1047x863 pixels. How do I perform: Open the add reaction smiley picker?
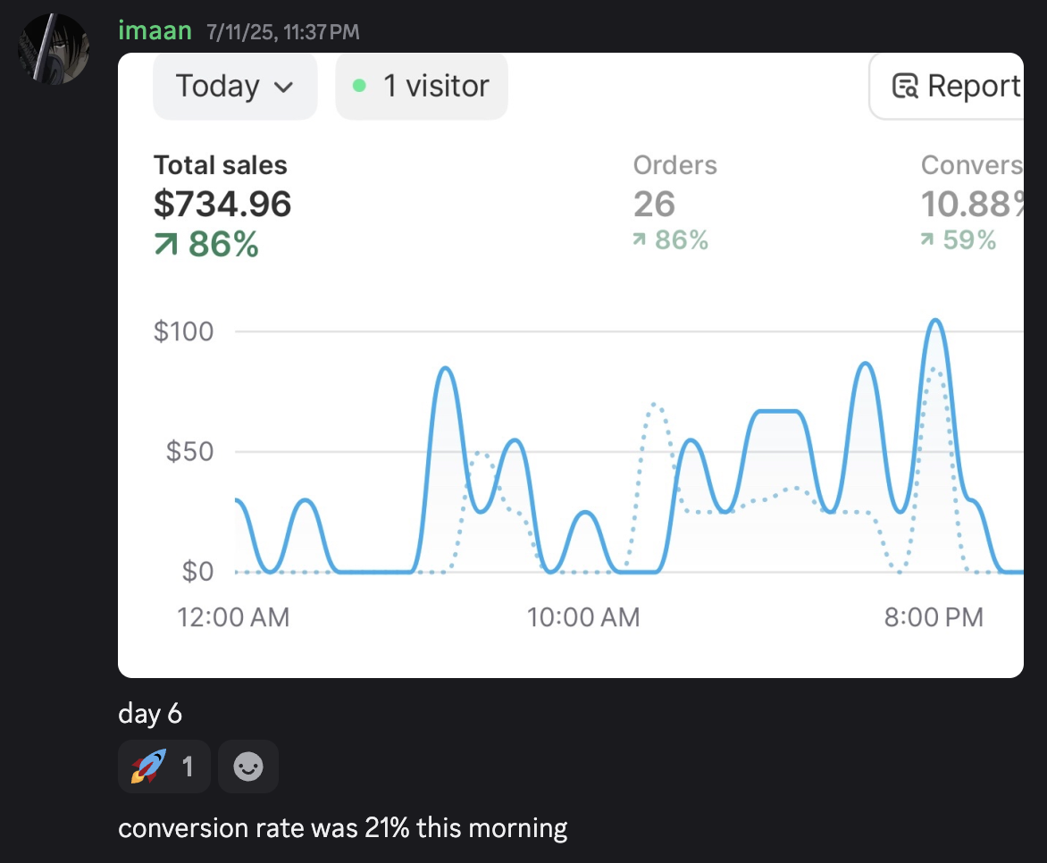(x=247, y=767)
